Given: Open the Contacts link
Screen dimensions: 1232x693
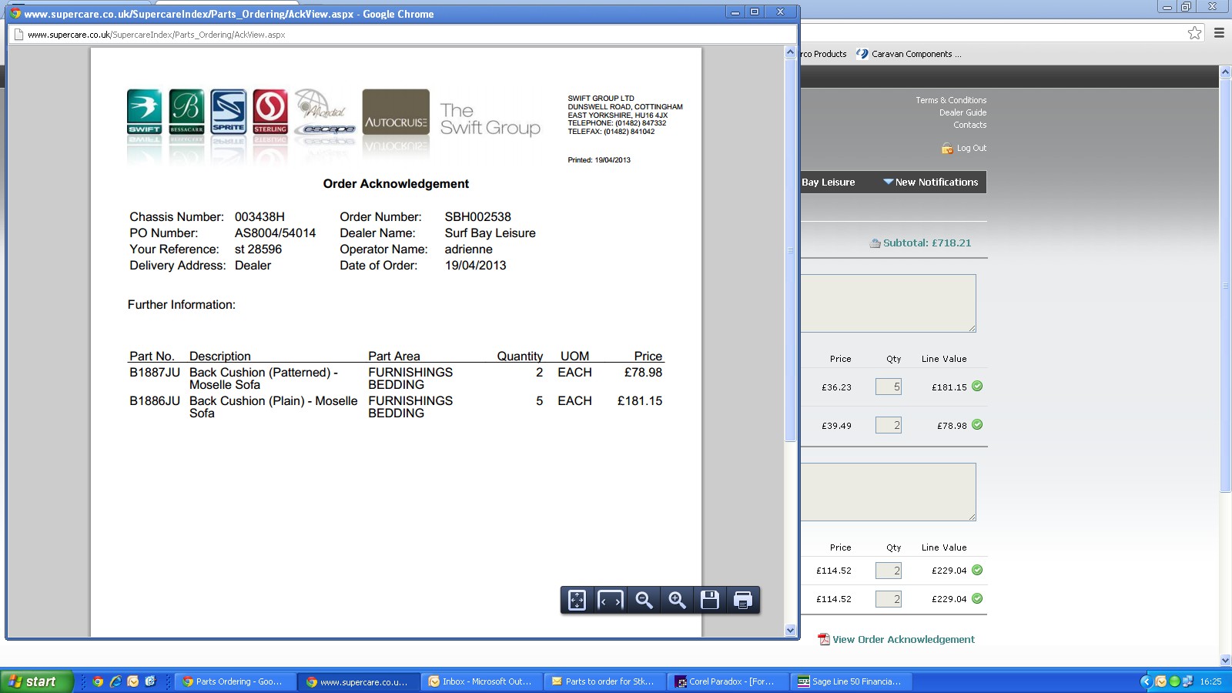Looking at the screenshot, I should tap(970, 125).
